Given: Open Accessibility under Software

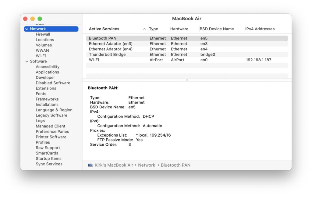Looking at the screenshot, I should tap(48, 66).
